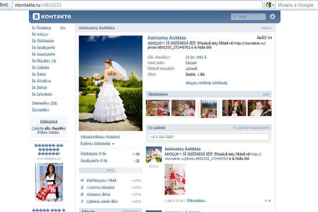
Task: Click the profile completion bar showing 58%
Action: click(x=110, y=170)
